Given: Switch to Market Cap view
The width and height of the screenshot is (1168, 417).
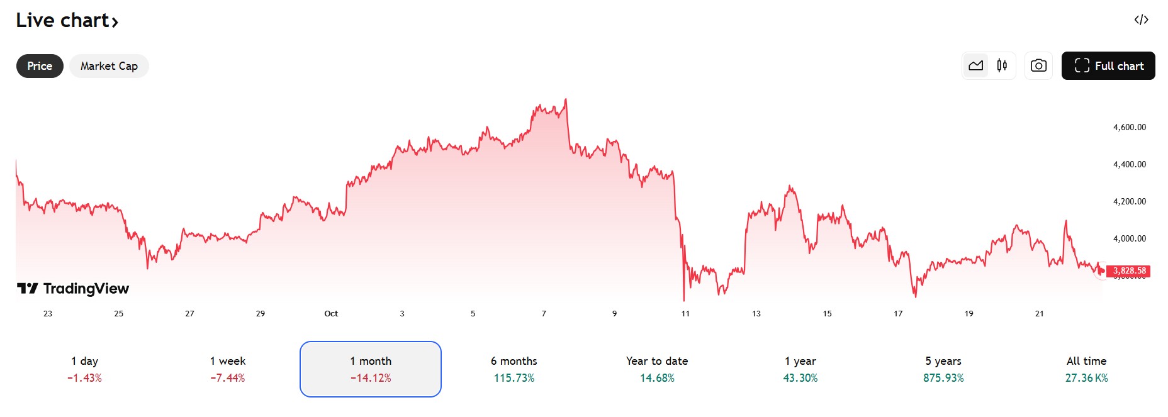Looking at the screenshot, I should 109,66.
